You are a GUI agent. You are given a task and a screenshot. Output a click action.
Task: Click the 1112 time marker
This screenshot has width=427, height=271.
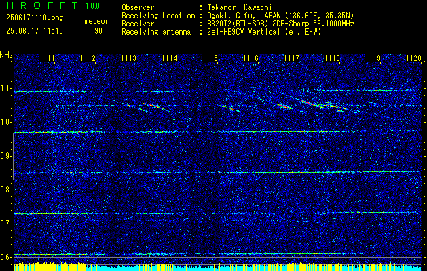tap(88, 58)
